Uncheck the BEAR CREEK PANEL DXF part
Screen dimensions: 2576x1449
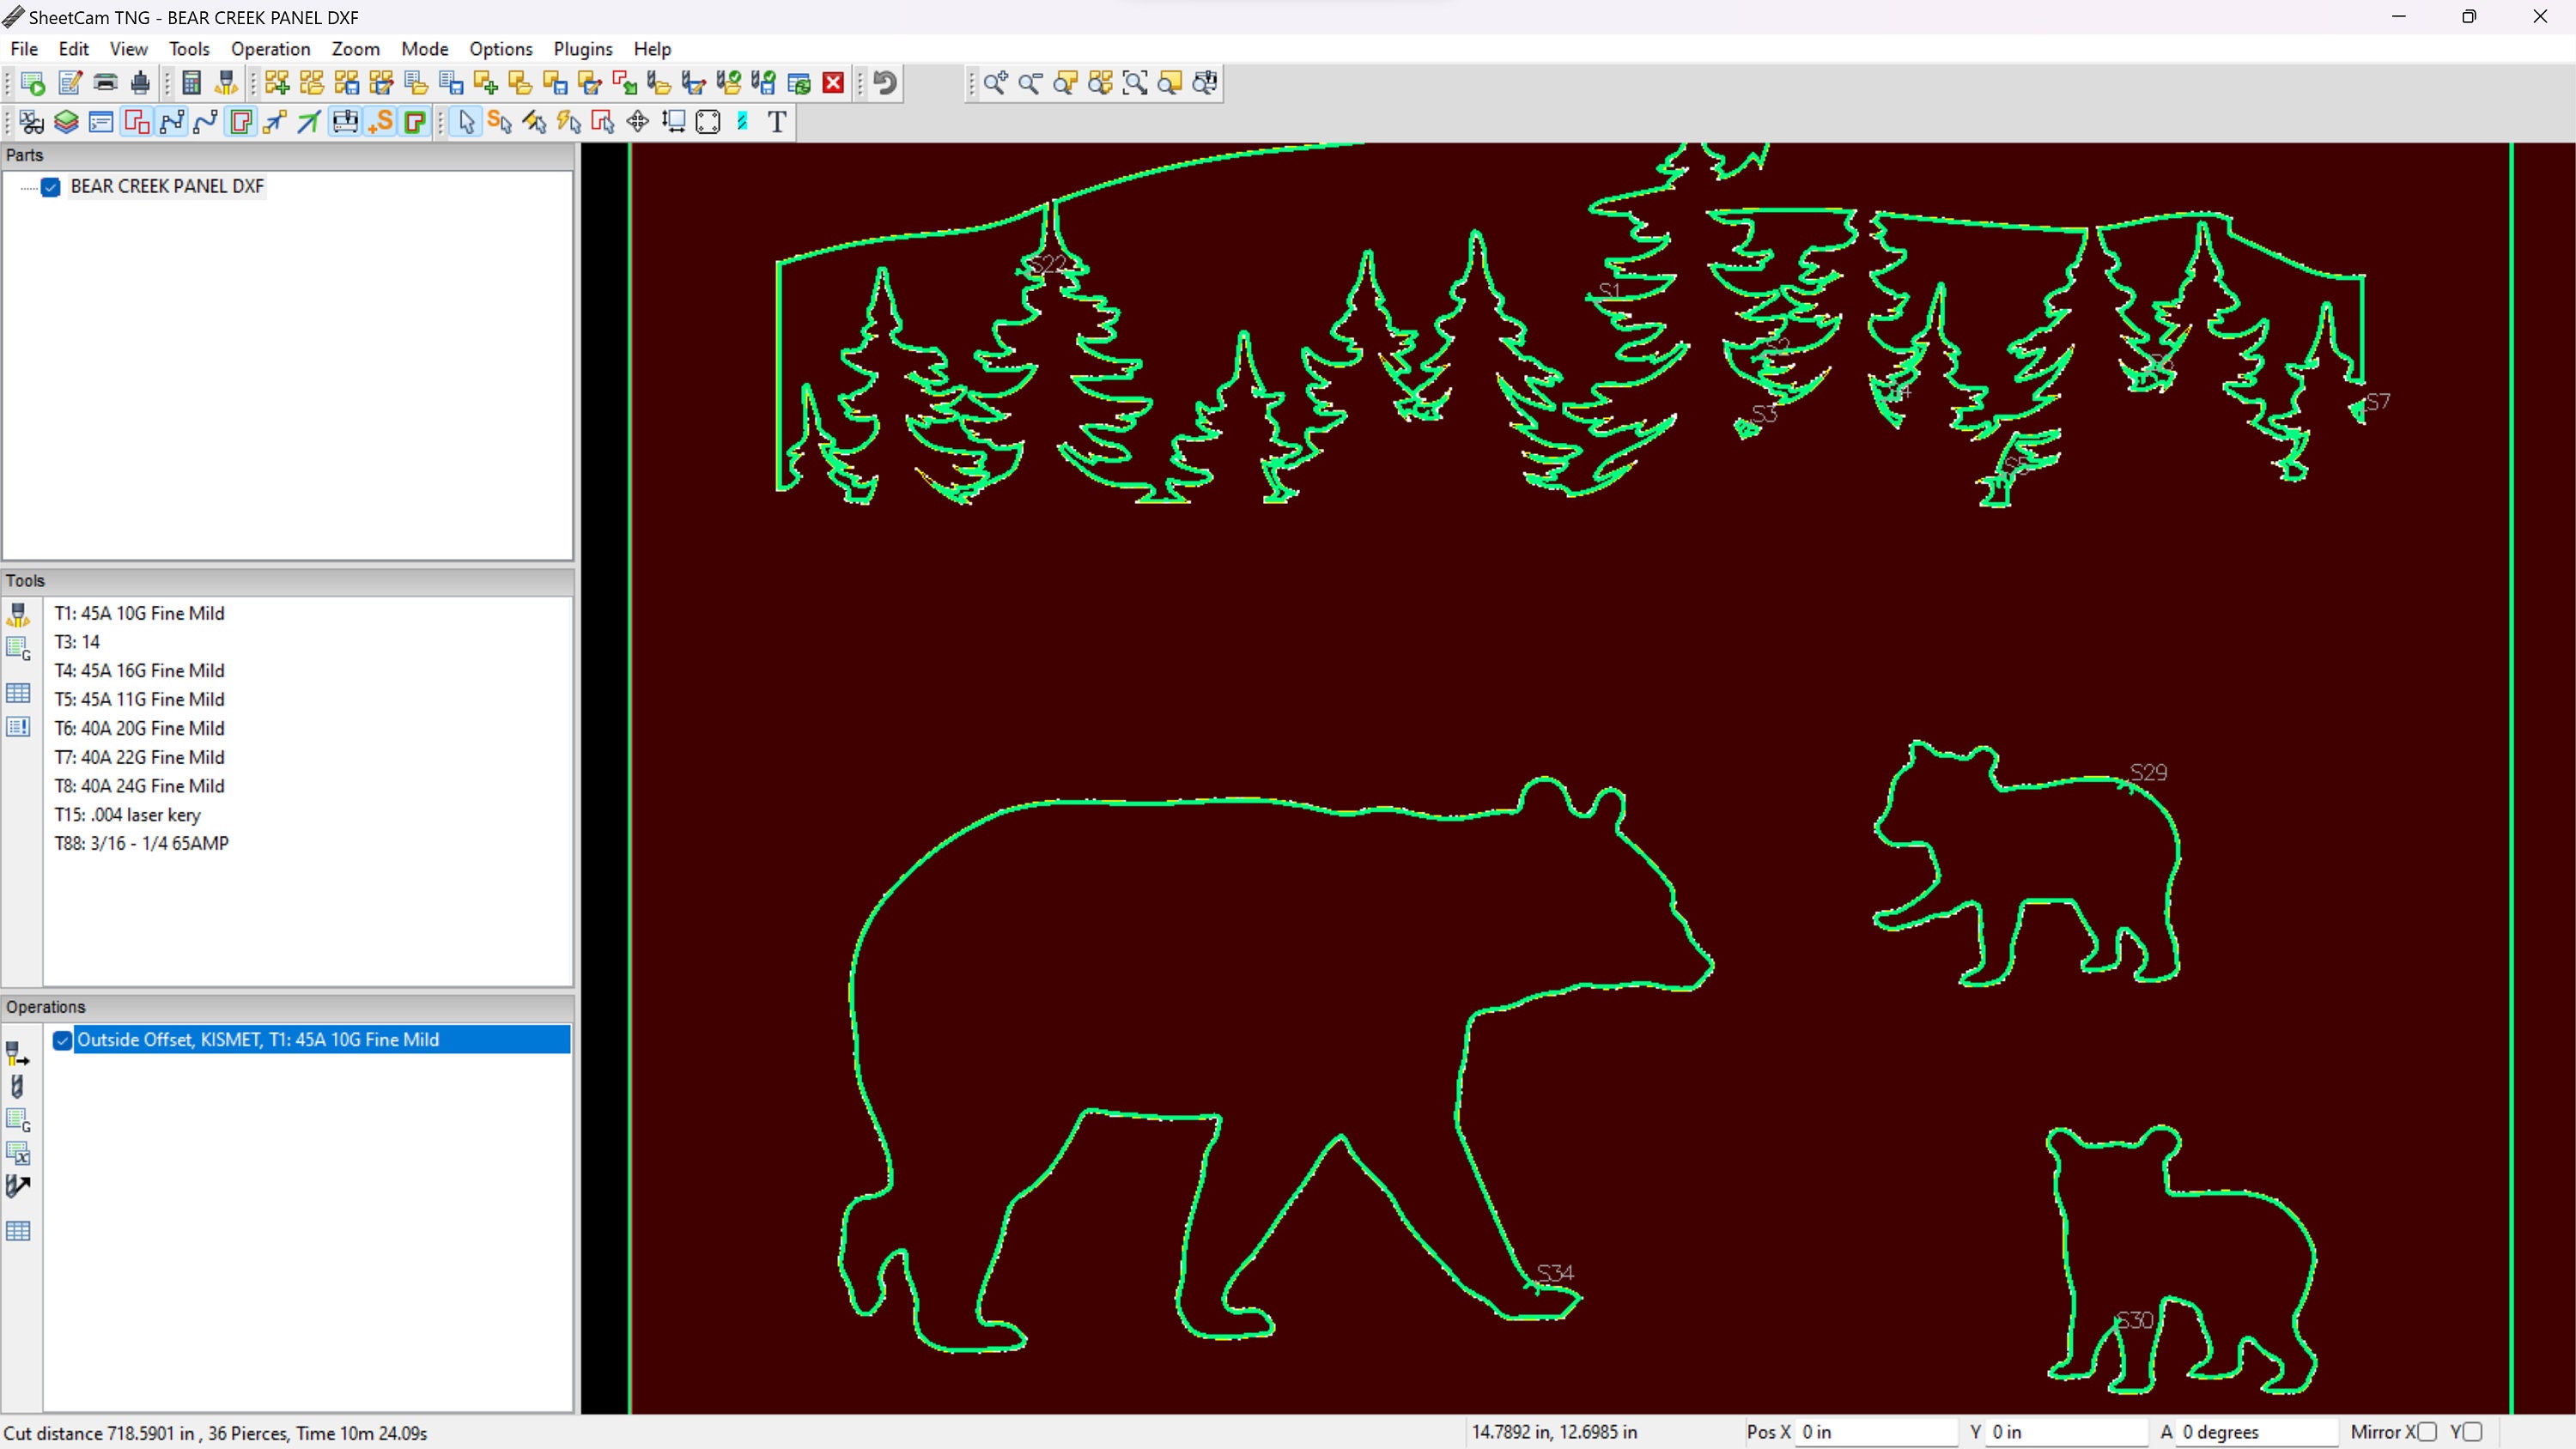(x=51, y=187)
